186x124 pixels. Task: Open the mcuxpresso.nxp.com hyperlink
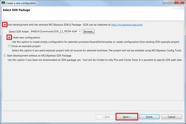126,25
